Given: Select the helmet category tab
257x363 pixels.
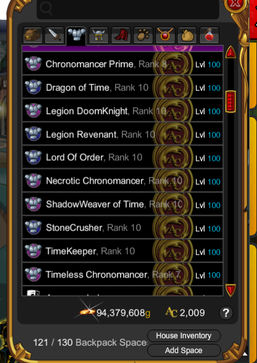Looking at the screenshot, I should pyautogui.click(x=99, y=35).
